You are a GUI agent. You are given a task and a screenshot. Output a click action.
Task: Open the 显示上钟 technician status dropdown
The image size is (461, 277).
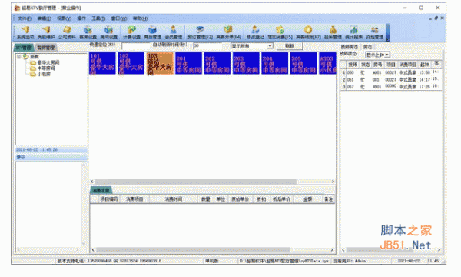click(387, 55)
